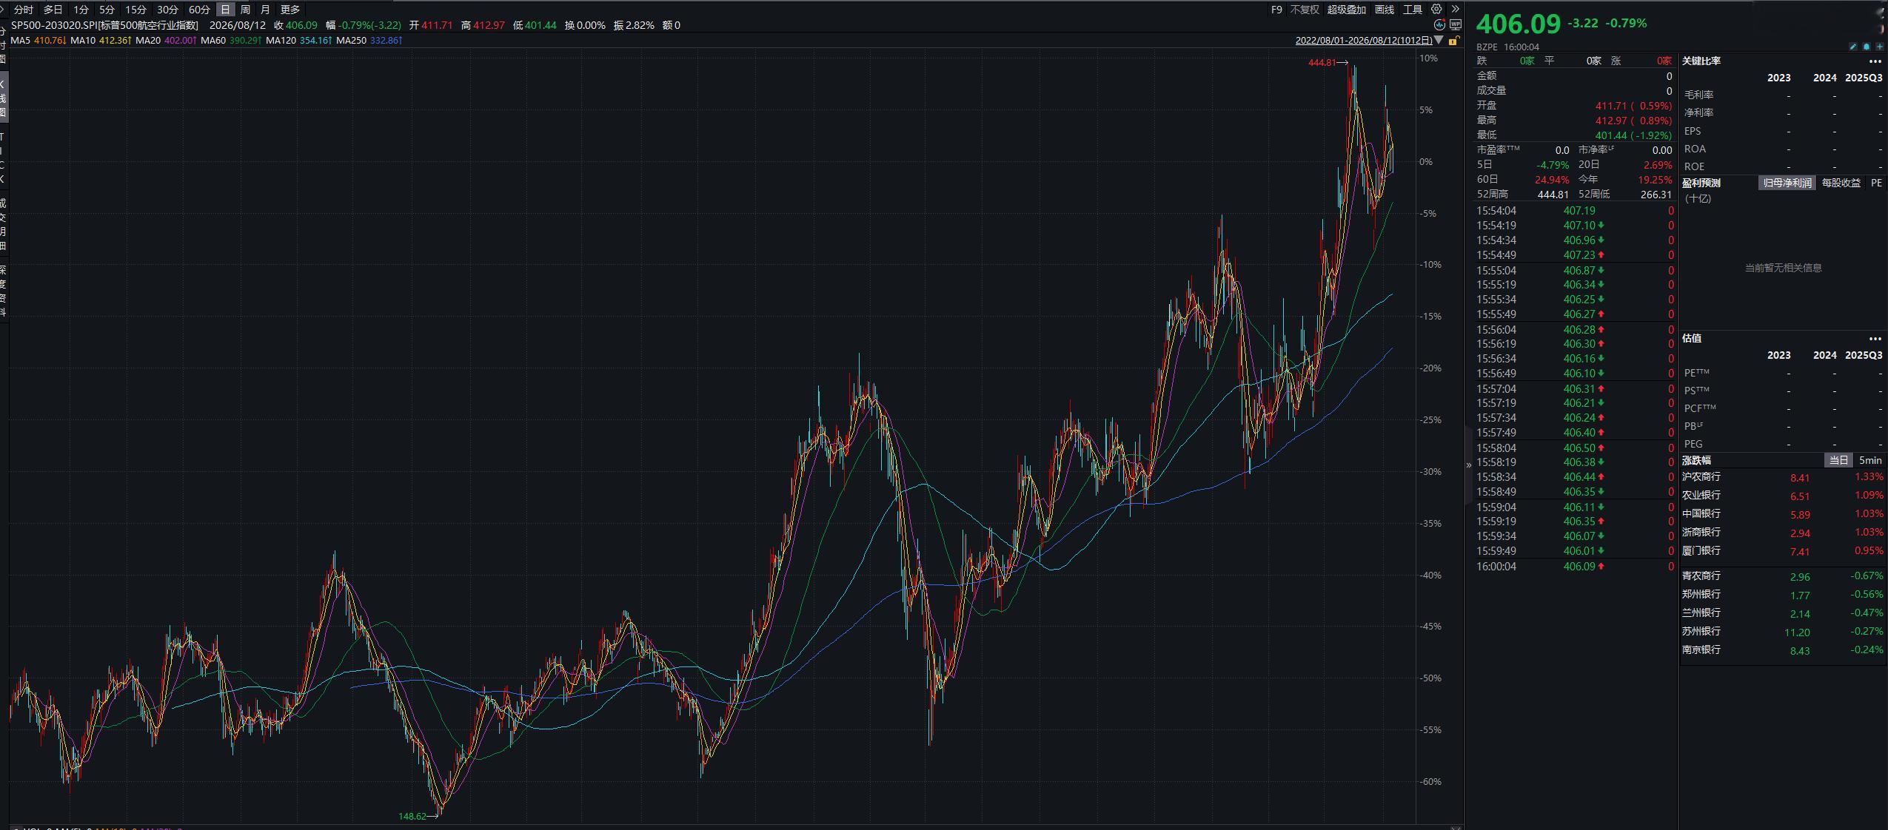Viewport: 1888px width, 830px height.
Task: Click the MA120 indicator label
Action: click(x=281, y=40)
